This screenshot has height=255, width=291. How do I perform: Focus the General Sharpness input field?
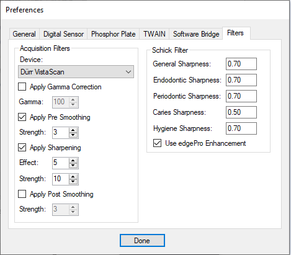point(241,64)
